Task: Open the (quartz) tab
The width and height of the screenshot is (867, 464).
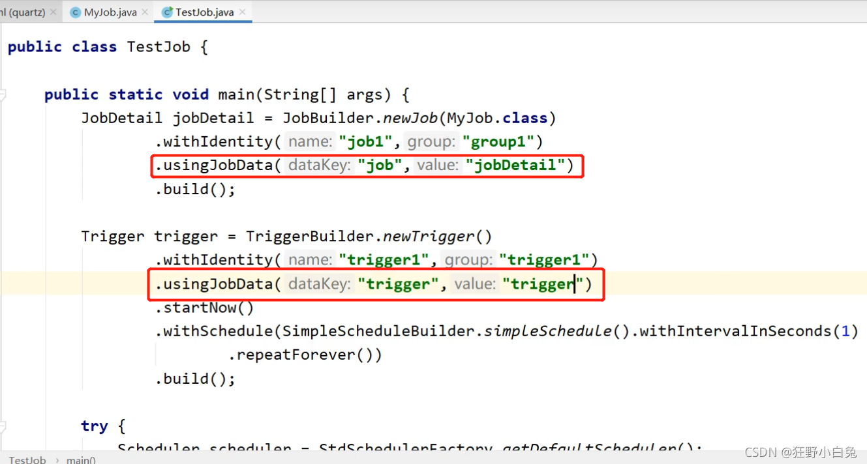Action: coord(22,12)
